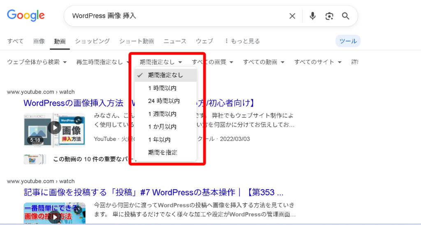Screen dimensions: 421x225
Task: Open key moments thumbnail beside この動画の 10 件
Action: click(x=35, y=159)
